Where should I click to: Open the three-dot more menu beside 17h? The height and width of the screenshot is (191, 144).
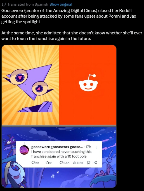[x=97, y=147]
